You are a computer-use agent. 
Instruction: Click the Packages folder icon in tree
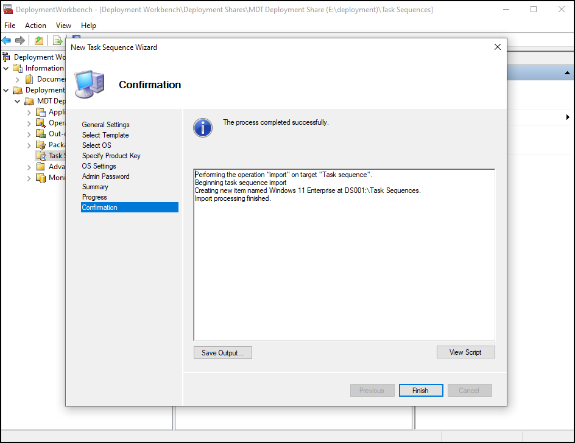[x=41, y=145]
